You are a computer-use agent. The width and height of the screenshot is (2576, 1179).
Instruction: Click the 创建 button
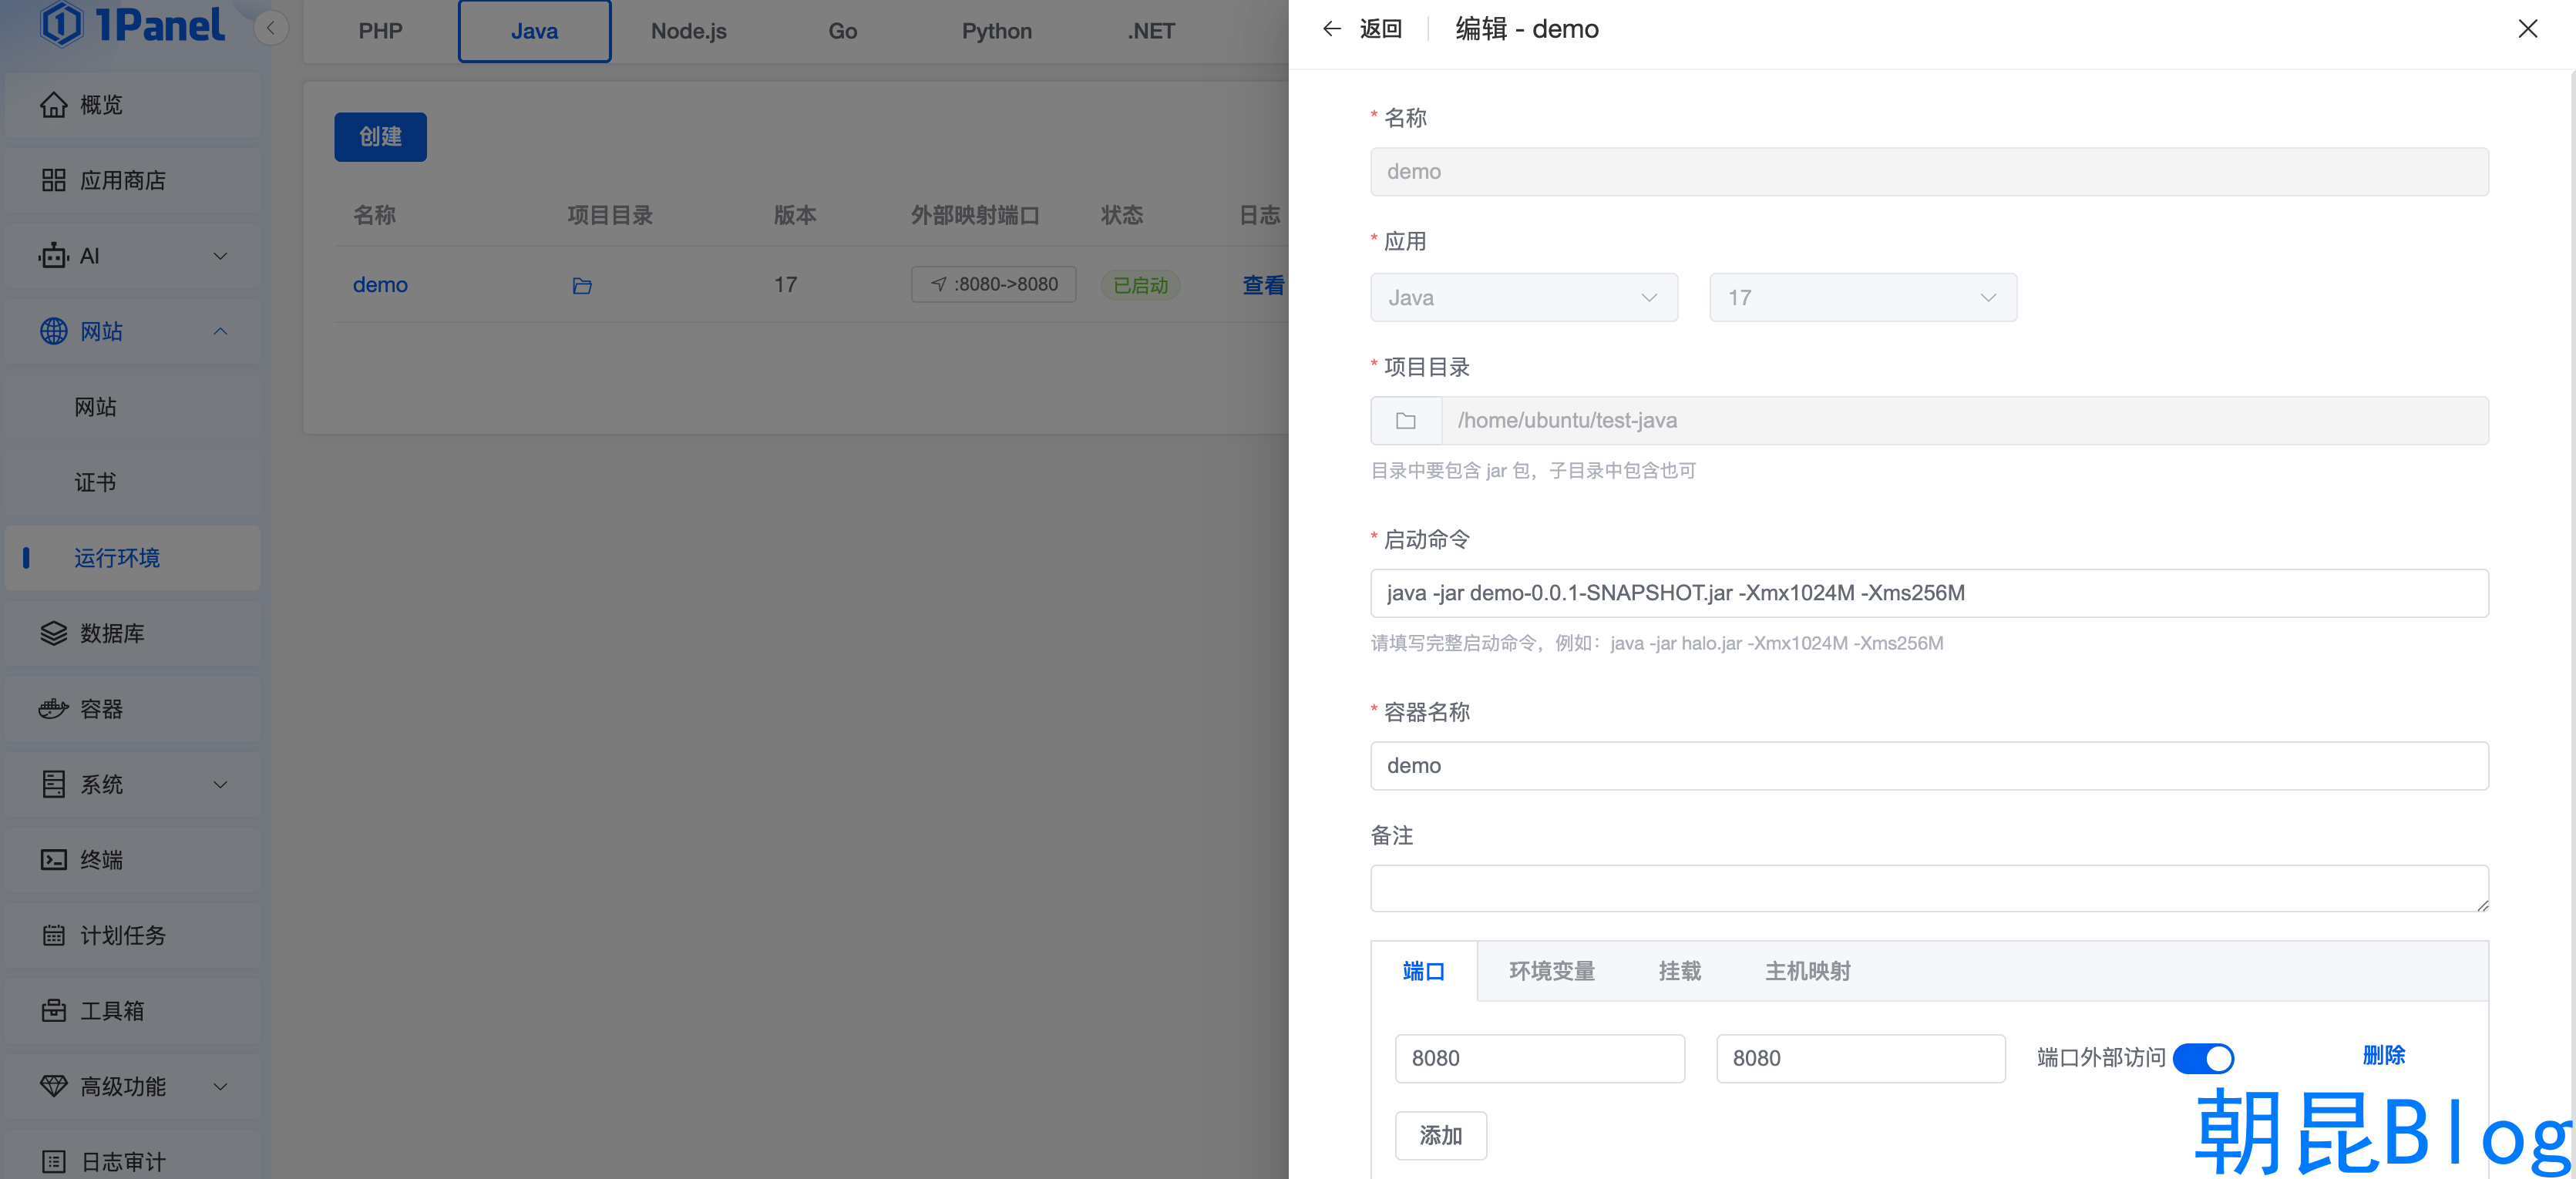(x=380, y=137)
